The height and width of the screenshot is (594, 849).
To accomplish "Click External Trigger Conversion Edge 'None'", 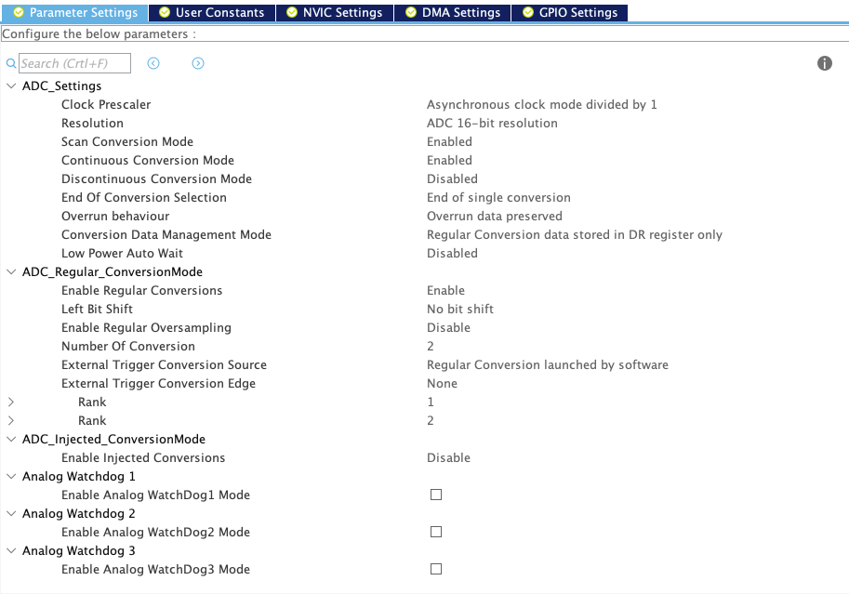I will [442, 383].
